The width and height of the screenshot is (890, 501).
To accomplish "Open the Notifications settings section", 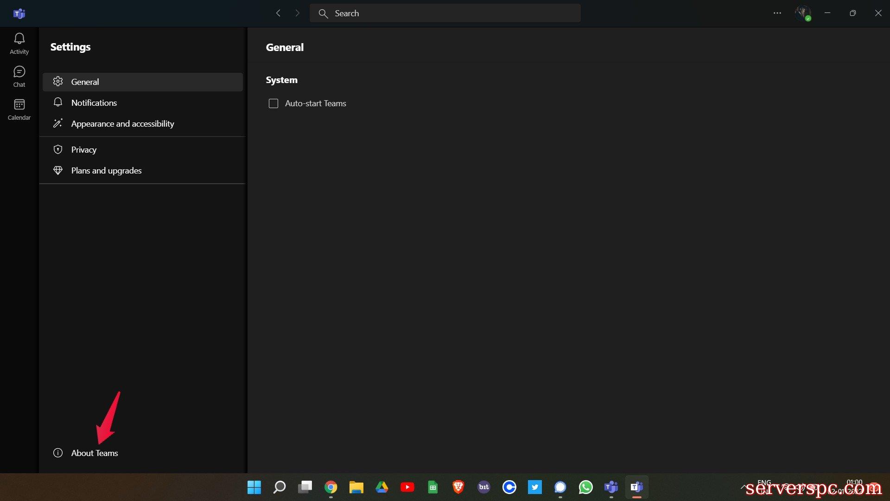I will tap(94, 103).
